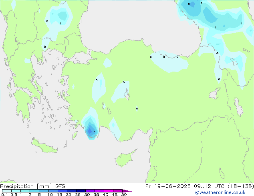Select the 0.1–0.5 mm legend swatch

[x=7, y=191]
